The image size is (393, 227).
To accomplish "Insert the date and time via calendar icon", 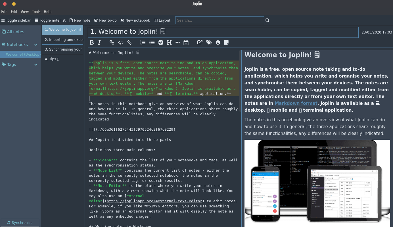I will (x=186, y=43).
